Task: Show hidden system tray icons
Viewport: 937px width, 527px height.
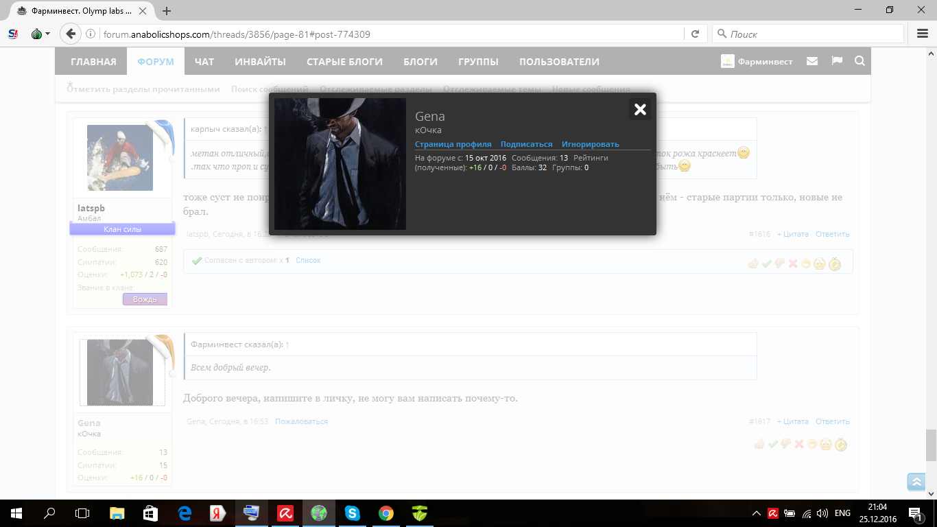Action: [x=757, y=513]
